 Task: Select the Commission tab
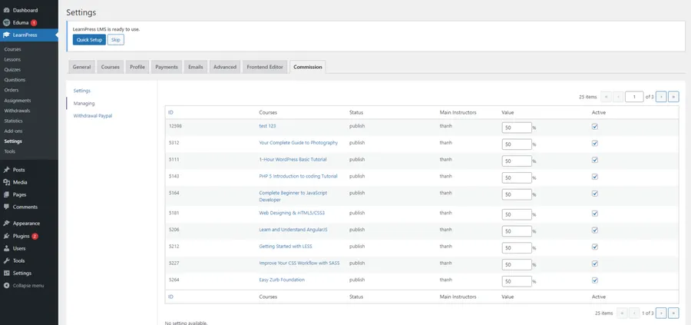(308, 67)
